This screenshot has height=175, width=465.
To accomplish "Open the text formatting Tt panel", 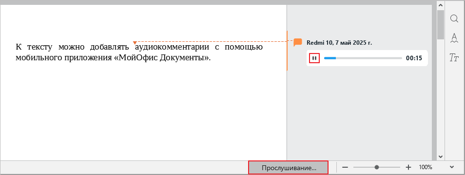I will 454,58.
